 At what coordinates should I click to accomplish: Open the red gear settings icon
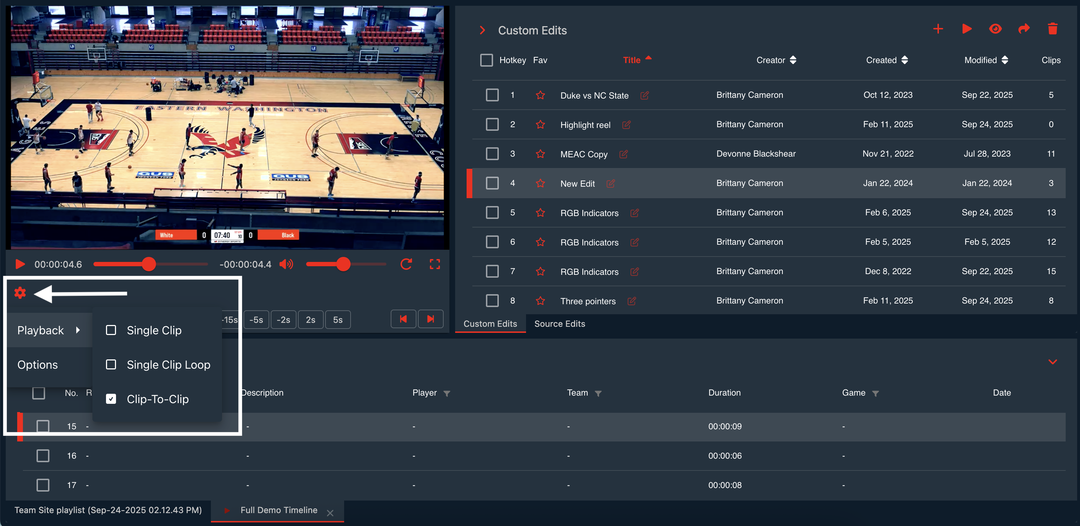(x=20, y=293)
